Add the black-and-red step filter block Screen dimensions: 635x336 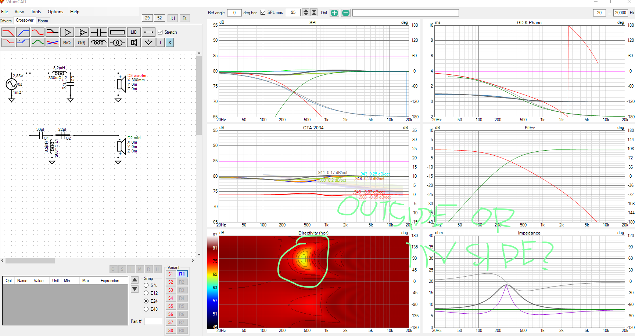point(52,32)
